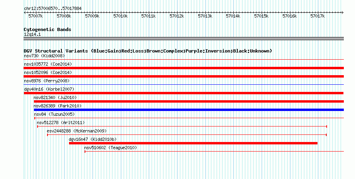Select the 12q14.1 band label
This screenshot has height=179, width=355.
tap(32, 35)
